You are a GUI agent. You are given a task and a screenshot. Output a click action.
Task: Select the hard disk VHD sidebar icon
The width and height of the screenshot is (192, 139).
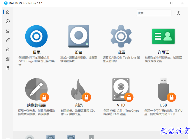pos(8,59)
